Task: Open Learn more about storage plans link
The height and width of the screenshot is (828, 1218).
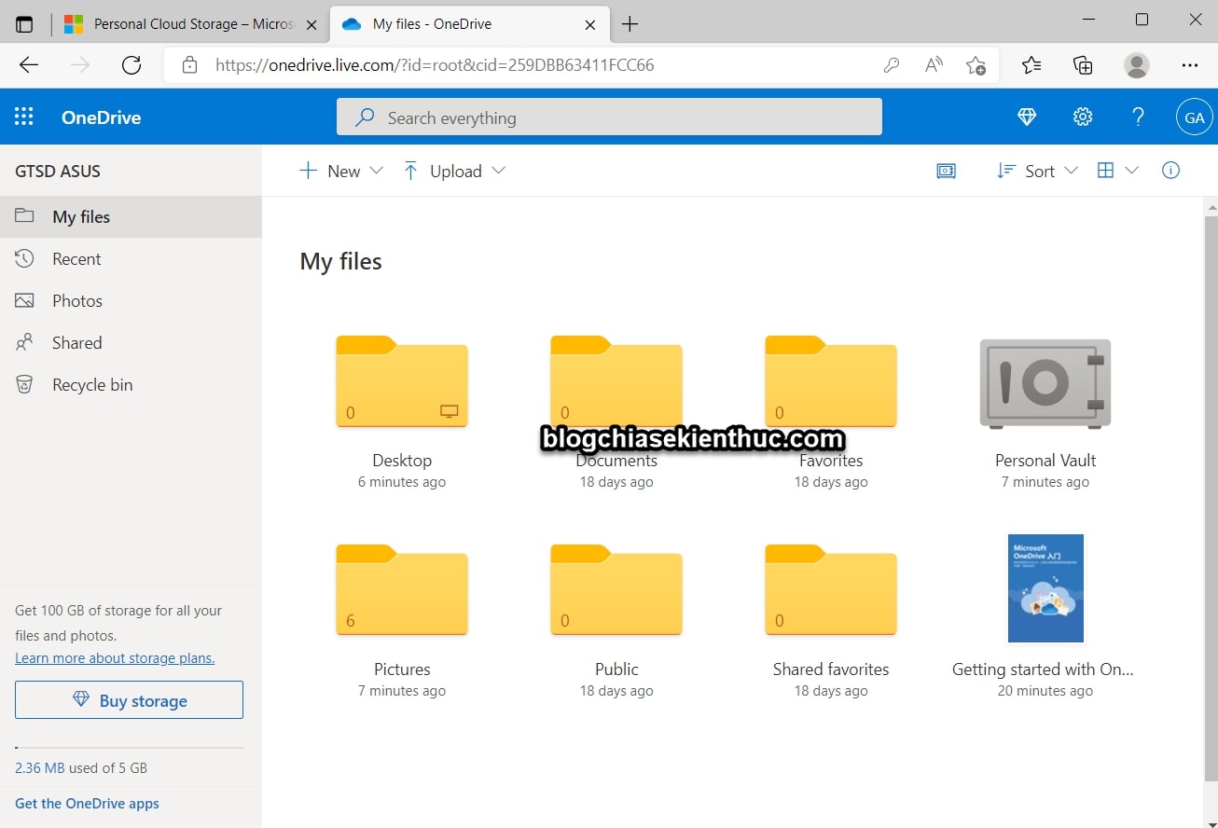Action: click(x=115, y=658)
